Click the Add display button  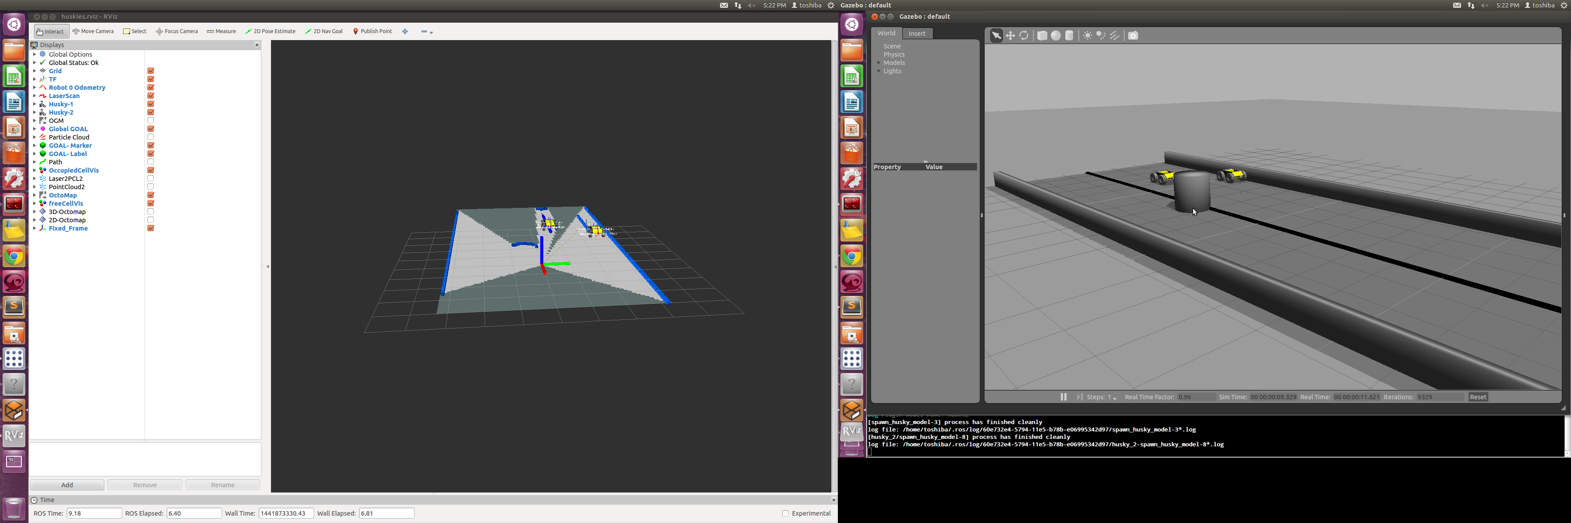coord(67,485)
